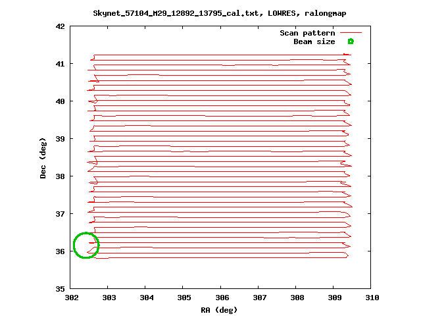Viewport: 421px width, 316px height.
Task: Click the y-axis tick label 36
Action: click(61, 251)
